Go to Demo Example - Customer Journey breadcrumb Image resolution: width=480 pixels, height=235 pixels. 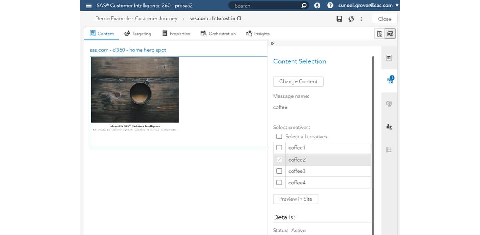coord(136,18)
